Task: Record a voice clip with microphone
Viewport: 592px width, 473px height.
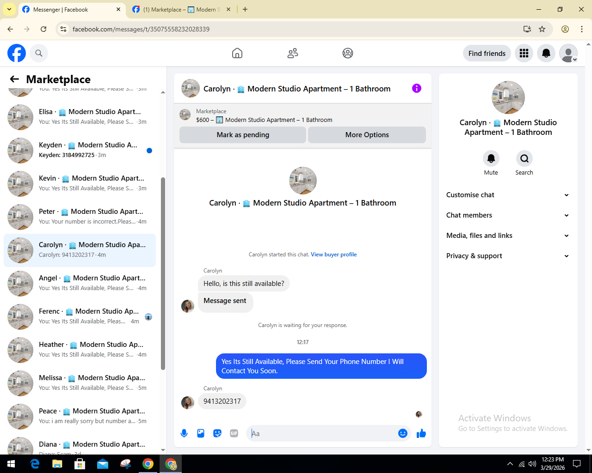Action: [x=184, y=433]
